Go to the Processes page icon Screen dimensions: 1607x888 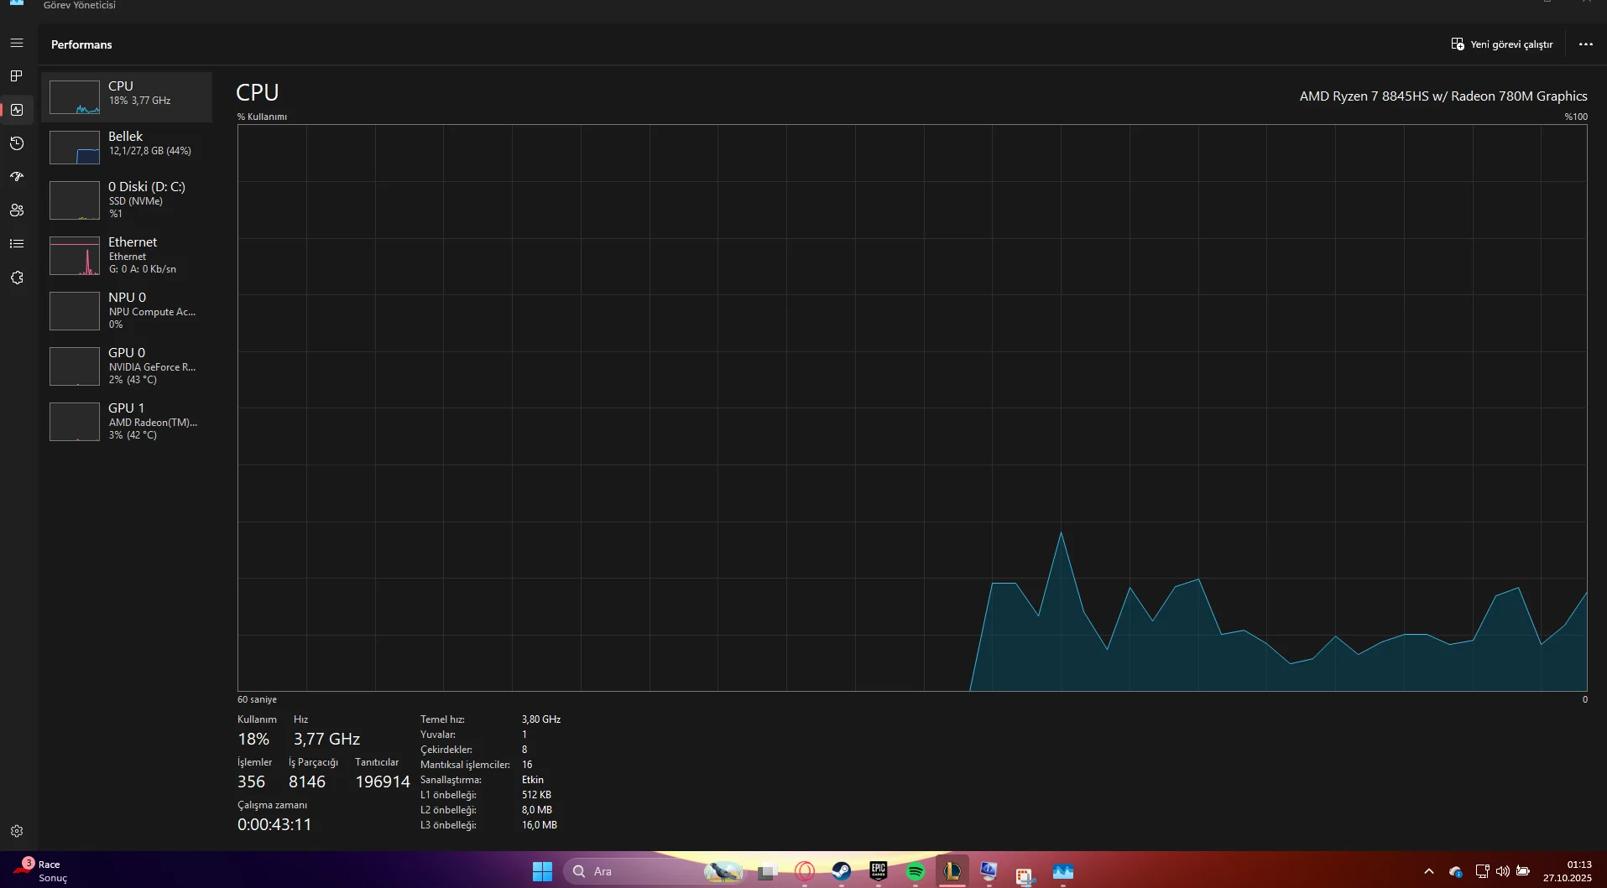(17, 76)
